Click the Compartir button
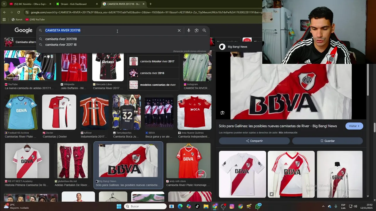 tap(254, 141)
